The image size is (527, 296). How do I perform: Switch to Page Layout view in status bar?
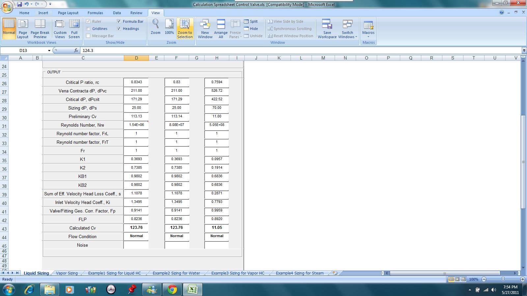pos(457,279)
